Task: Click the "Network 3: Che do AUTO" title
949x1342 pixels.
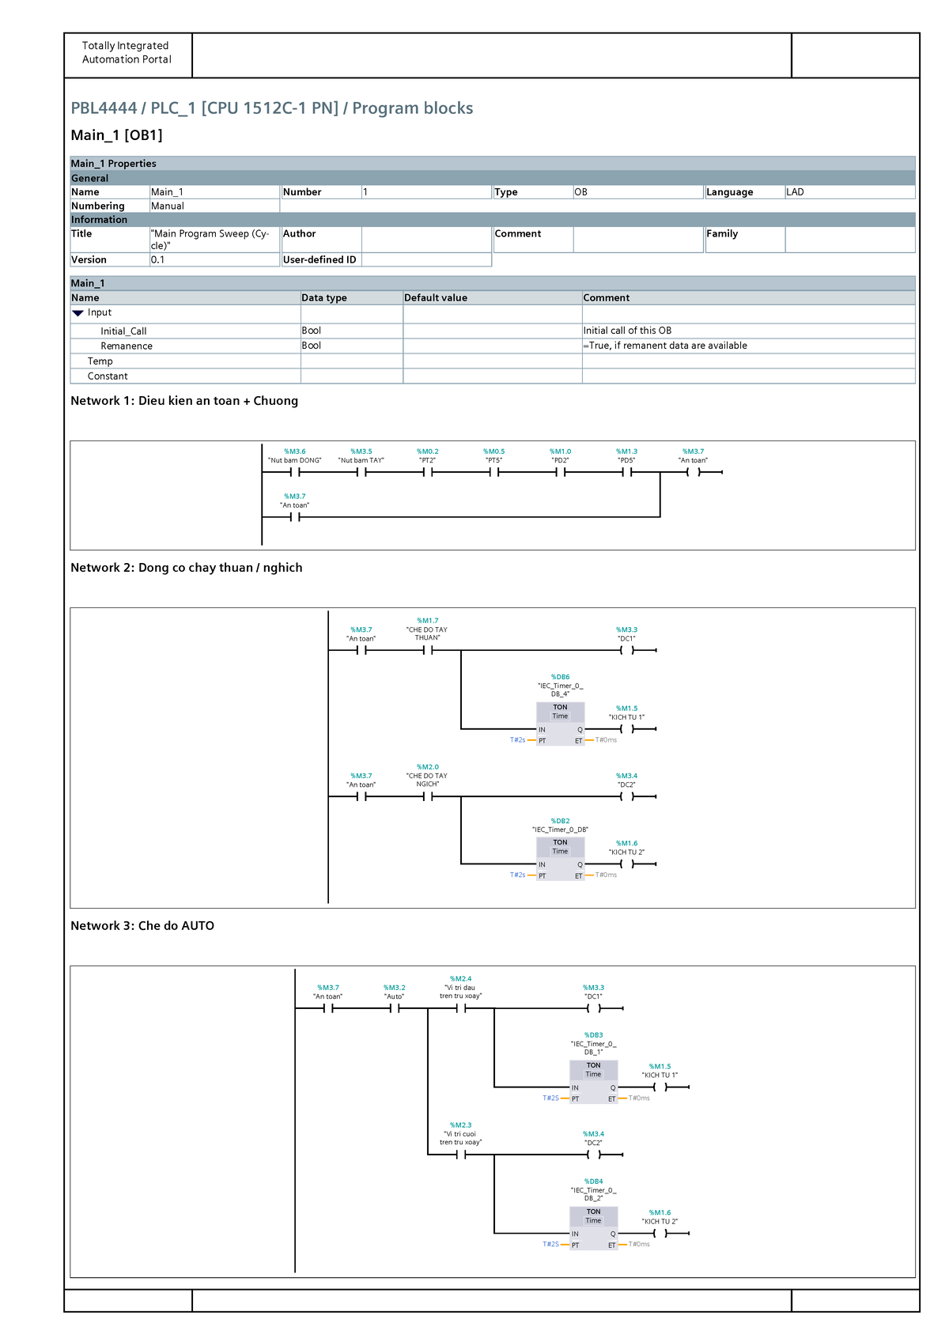Action: point(142,926)
